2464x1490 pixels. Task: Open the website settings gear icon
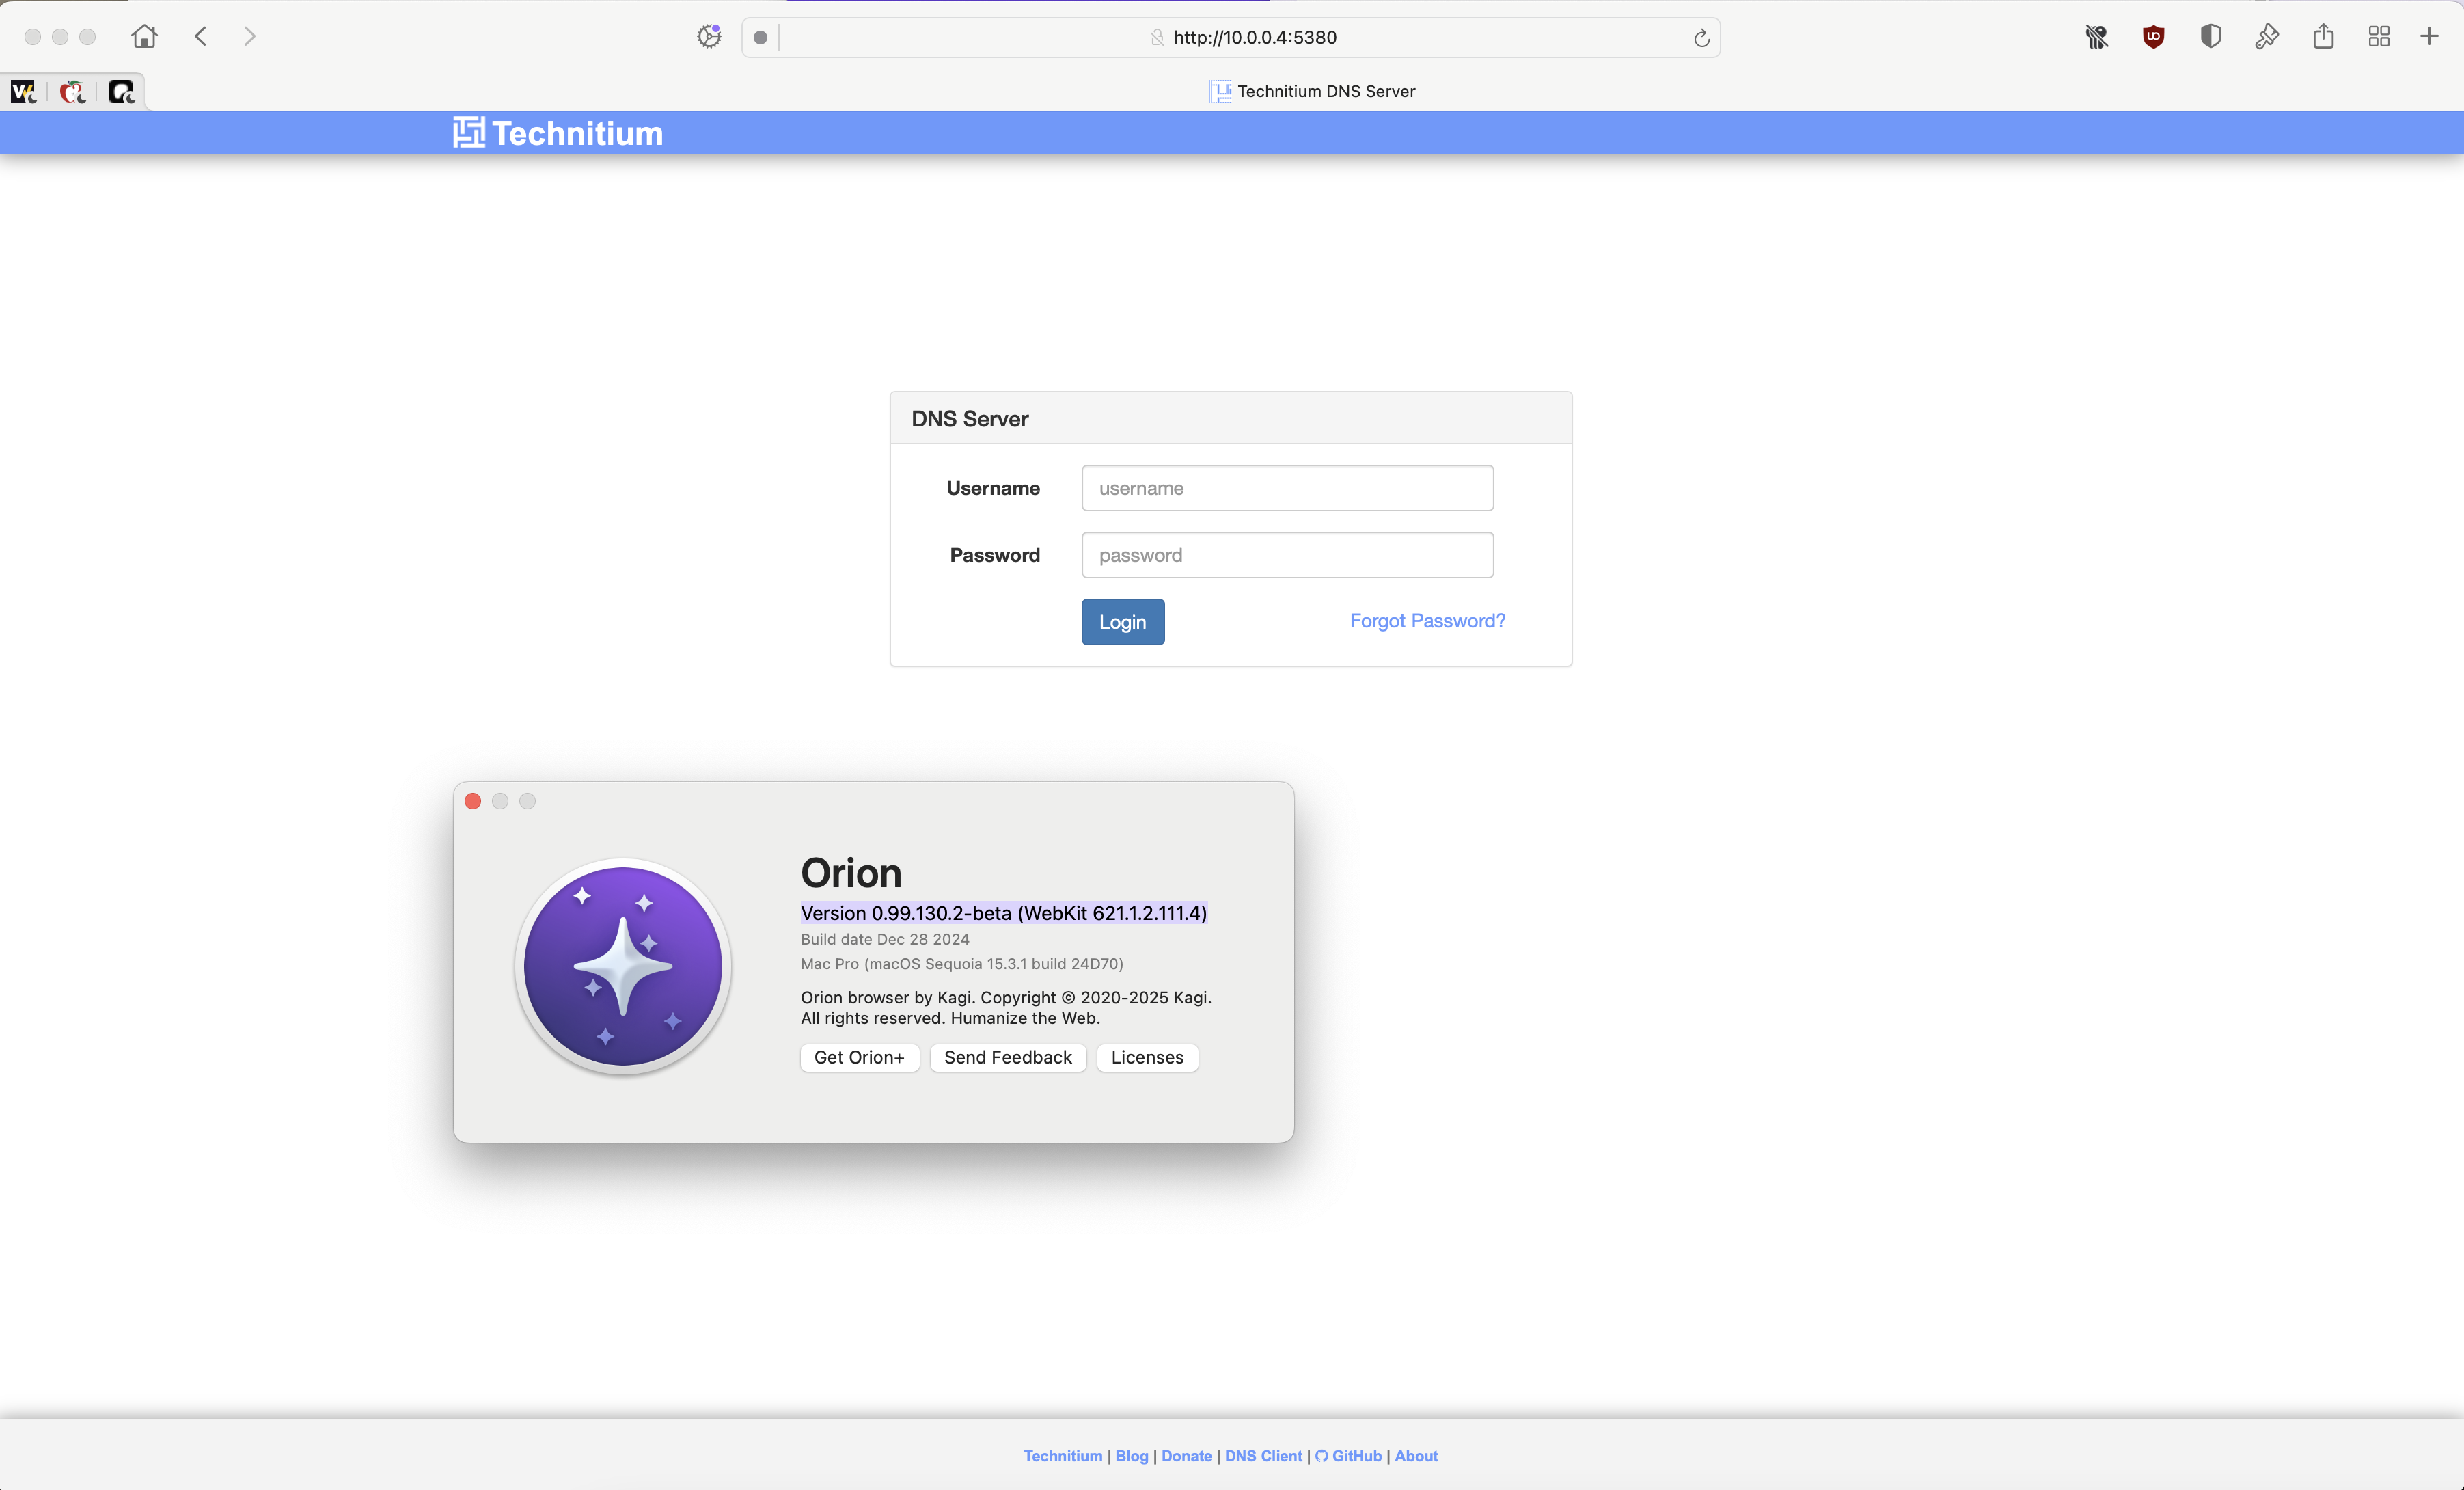pyautogui.click(x=709, y=37)
